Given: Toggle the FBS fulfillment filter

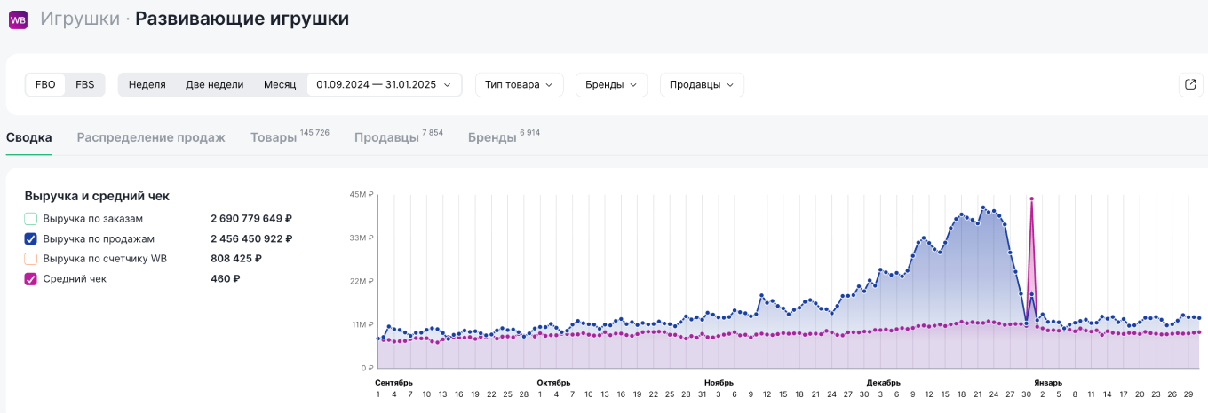Looking at the screenshot, I should pyautogui.click(x=85, y=84).
